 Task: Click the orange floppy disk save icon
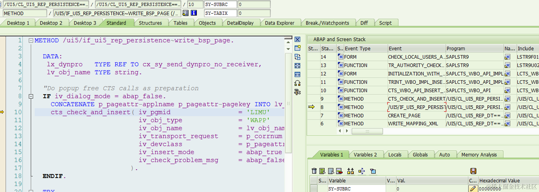pyautogui.click(x=473, y=171)
